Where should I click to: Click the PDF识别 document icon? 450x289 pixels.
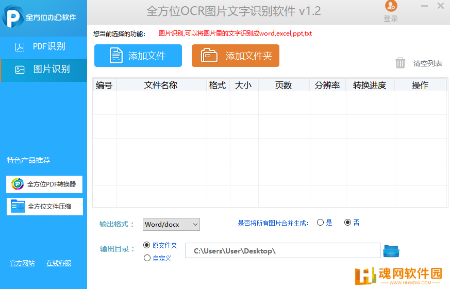(20, 47)
